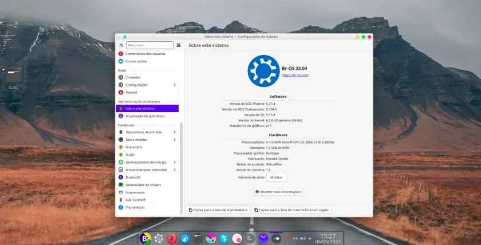The width and height of the screenshot is (481, 245).
Task: Launch Firefox from the dock
Action: pos(172,238)
